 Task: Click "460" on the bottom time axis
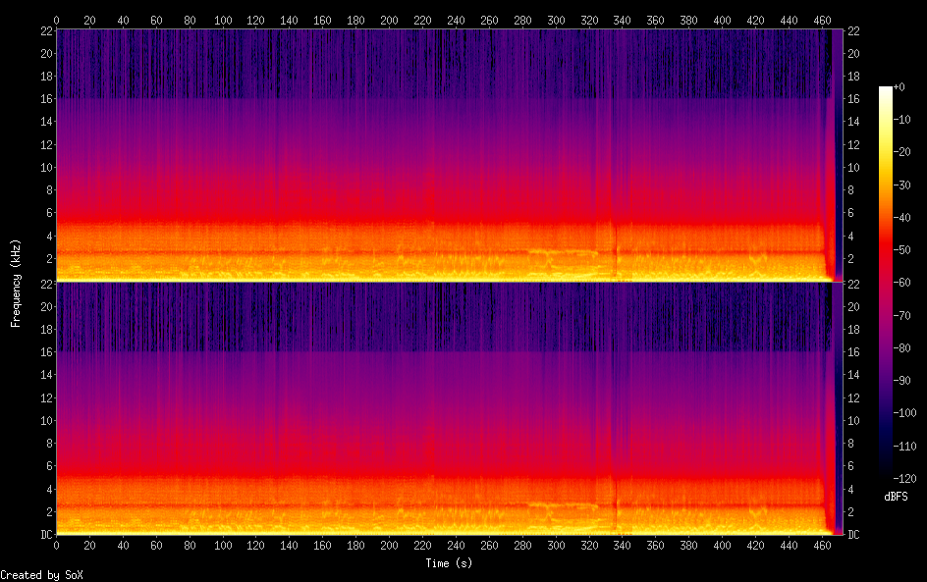822,546
